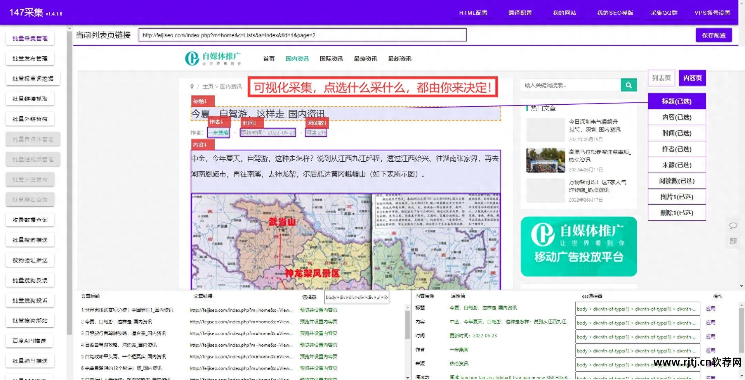The image size is (745, 380).
Task: Toggle the 删除1(已选) selection field
Action: tap(677, 212)
